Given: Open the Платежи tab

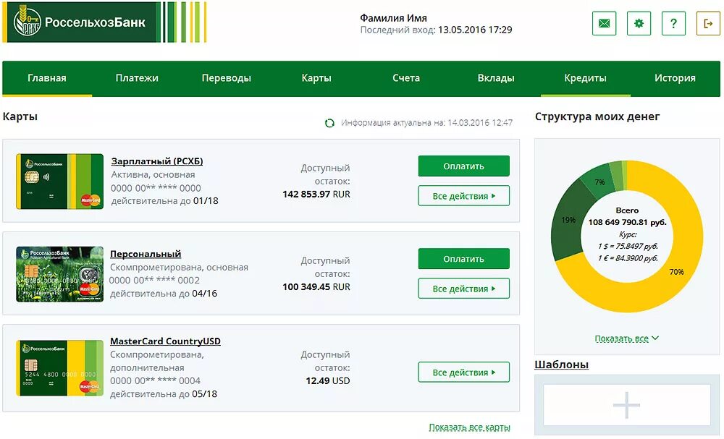Looking at the screenshot, I should [x=137, y=78].
